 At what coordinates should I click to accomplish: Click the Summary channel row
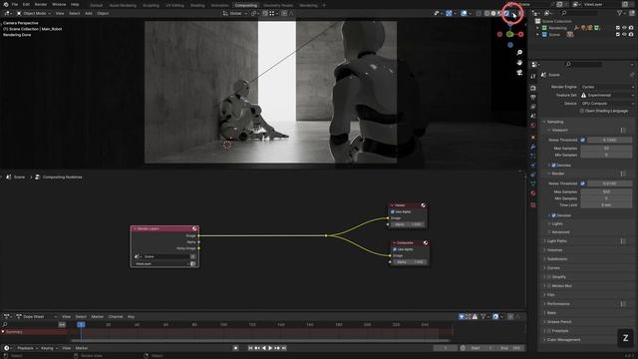[34, 332]
